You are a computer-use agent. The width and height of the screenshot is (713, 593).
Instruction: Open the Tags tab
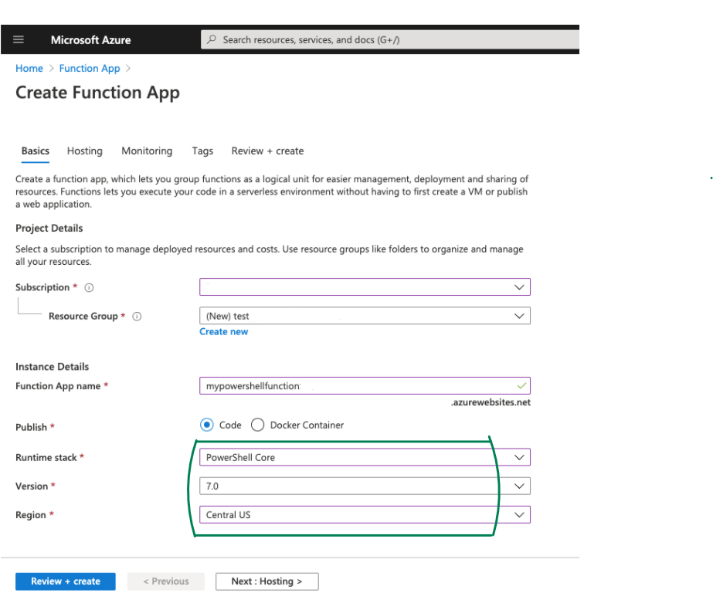click(202, 151)
